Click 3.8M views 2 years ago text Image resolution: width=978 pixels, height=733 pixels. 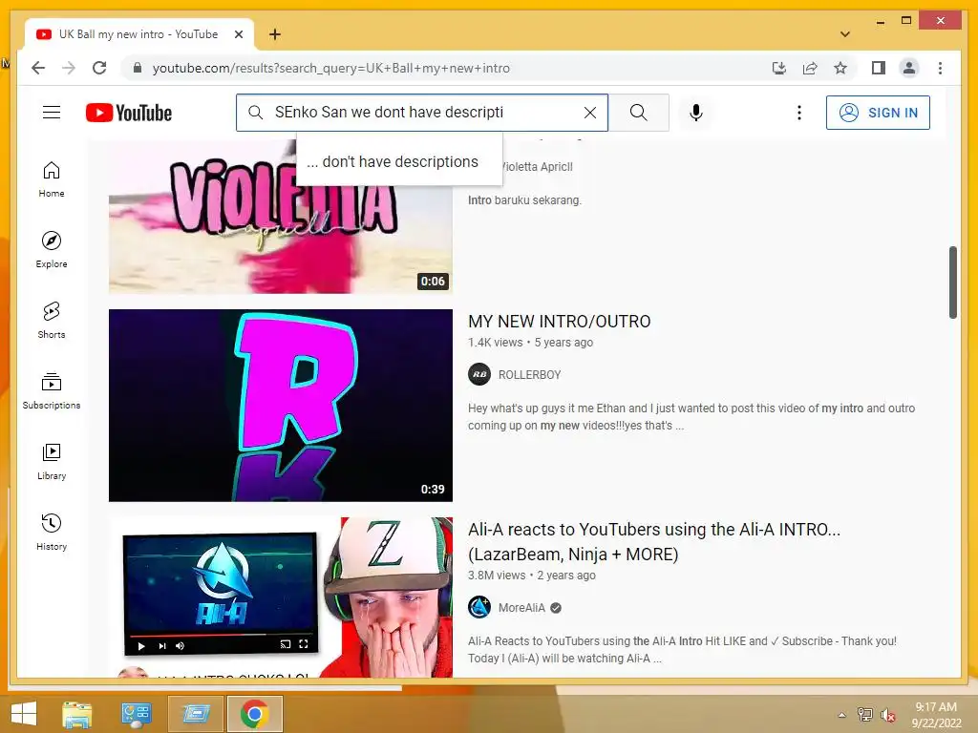point(531,576)
